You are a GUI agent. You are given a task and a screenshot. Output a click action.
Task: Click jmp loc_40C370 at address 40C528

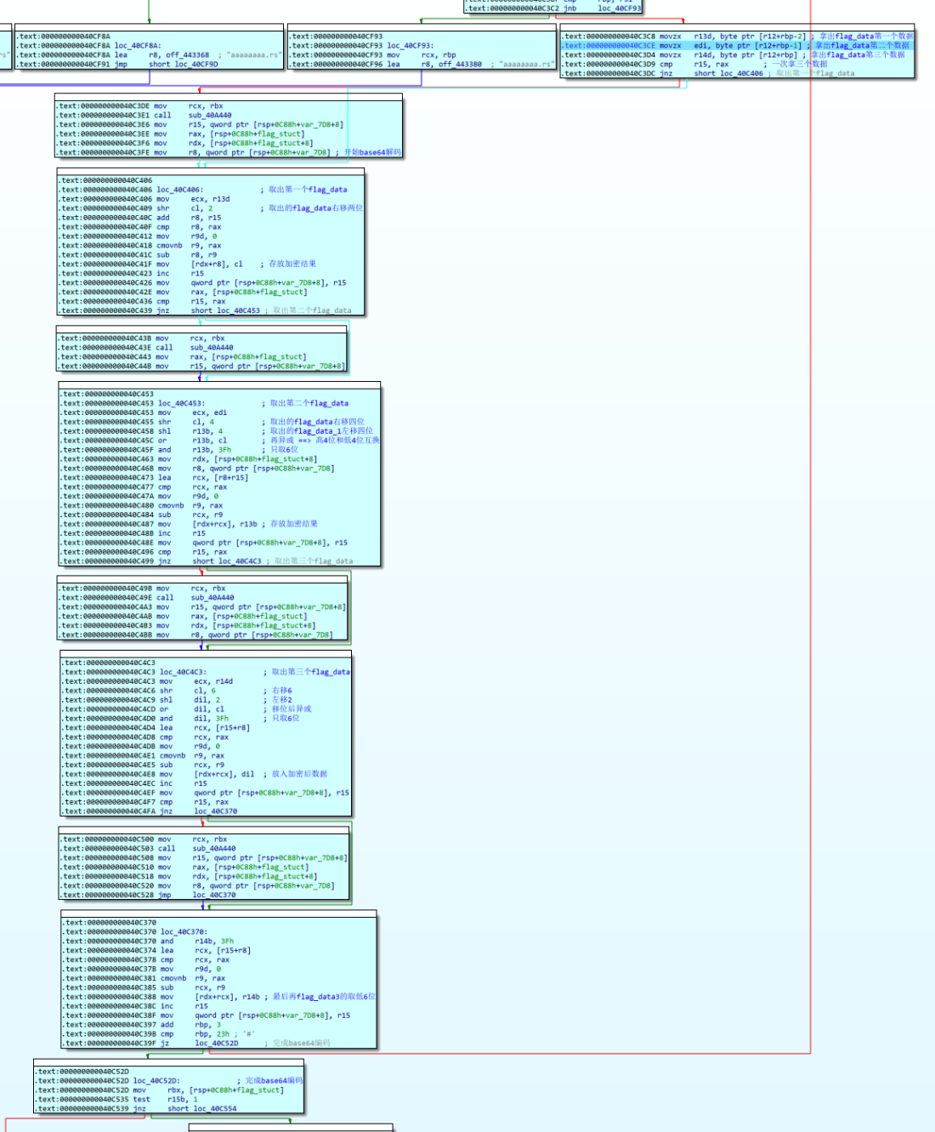[213, 895]
